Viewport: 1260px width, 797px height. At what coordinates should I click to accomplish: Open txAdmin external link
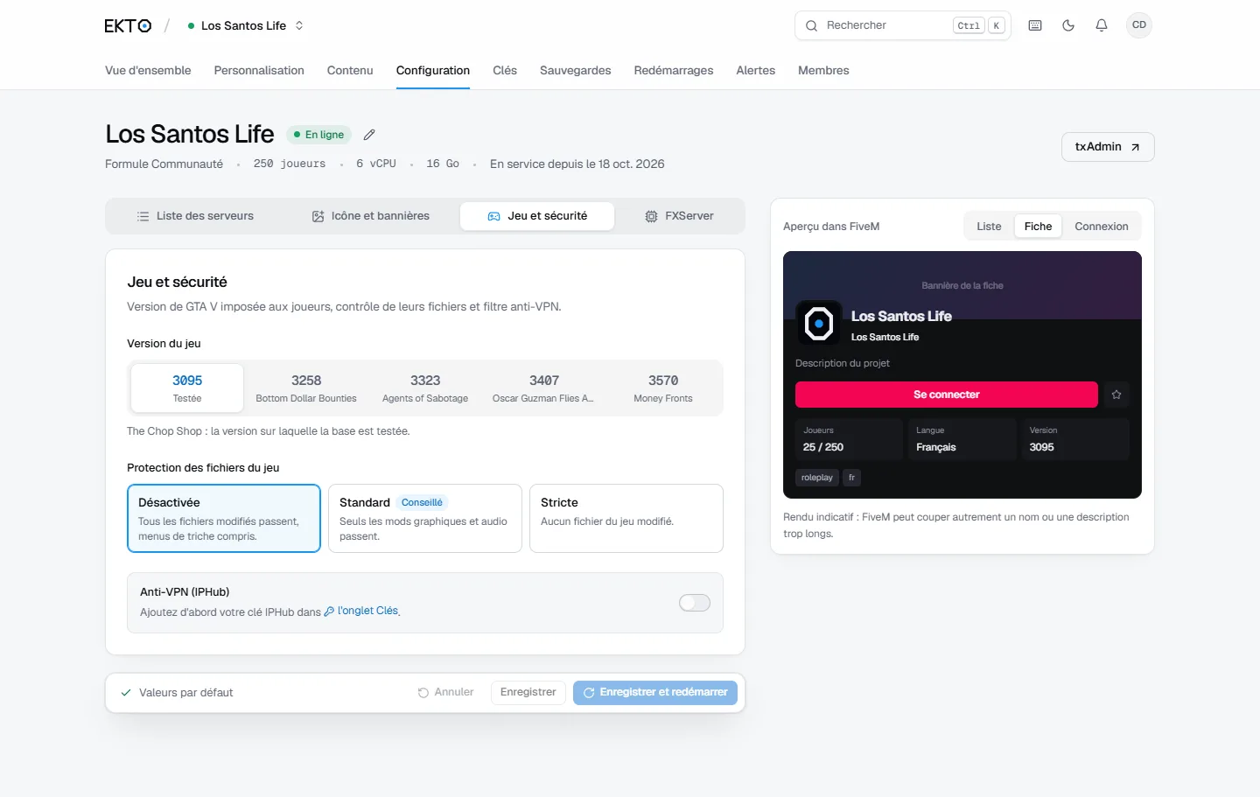(x=1108, y=147)
